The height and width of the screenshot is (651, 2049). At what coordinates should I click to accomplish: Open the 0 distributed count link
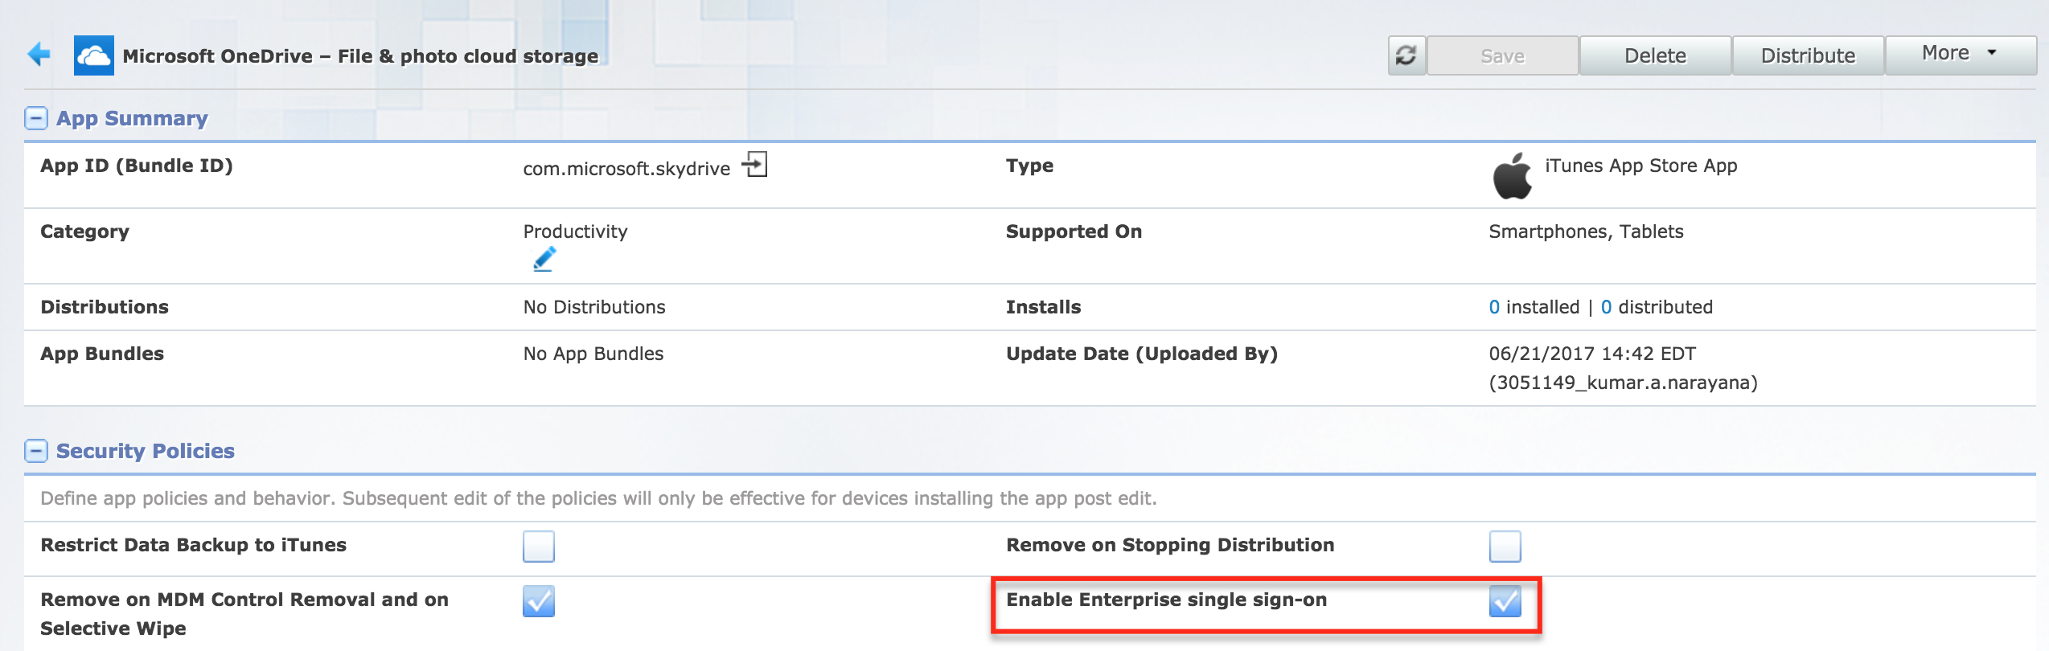[1606, 307]
